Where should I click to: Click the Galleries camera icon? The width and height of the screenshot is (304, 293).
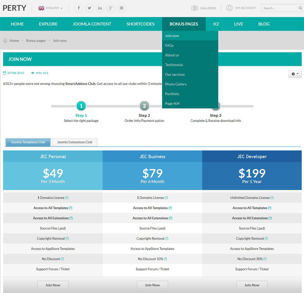[x=195, y=8]
